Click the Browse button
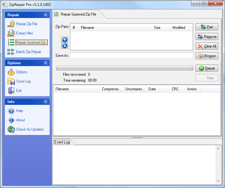This screenshot has width=225, height=188. point(207,56)
